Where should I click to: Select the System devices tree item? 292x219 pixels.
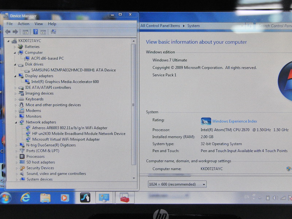point(39,179)
